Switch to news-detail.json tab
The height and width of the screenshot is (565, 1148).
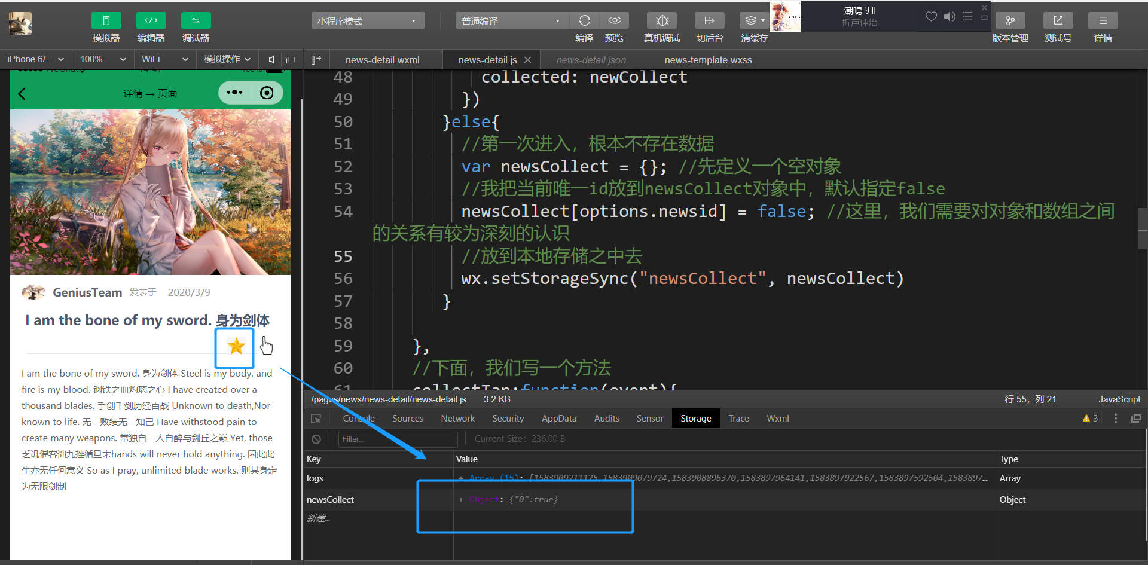[591, 60]
